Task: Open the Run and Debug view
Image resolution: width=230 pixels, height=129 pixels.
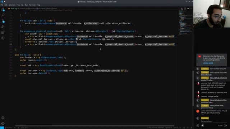Action: [3, 27]
